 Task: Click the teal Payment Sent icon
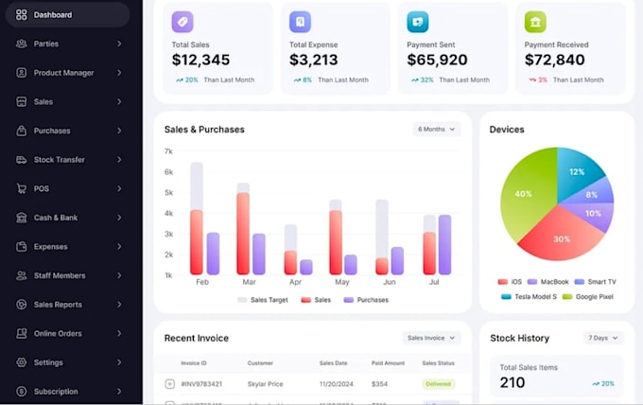[417, 22]
